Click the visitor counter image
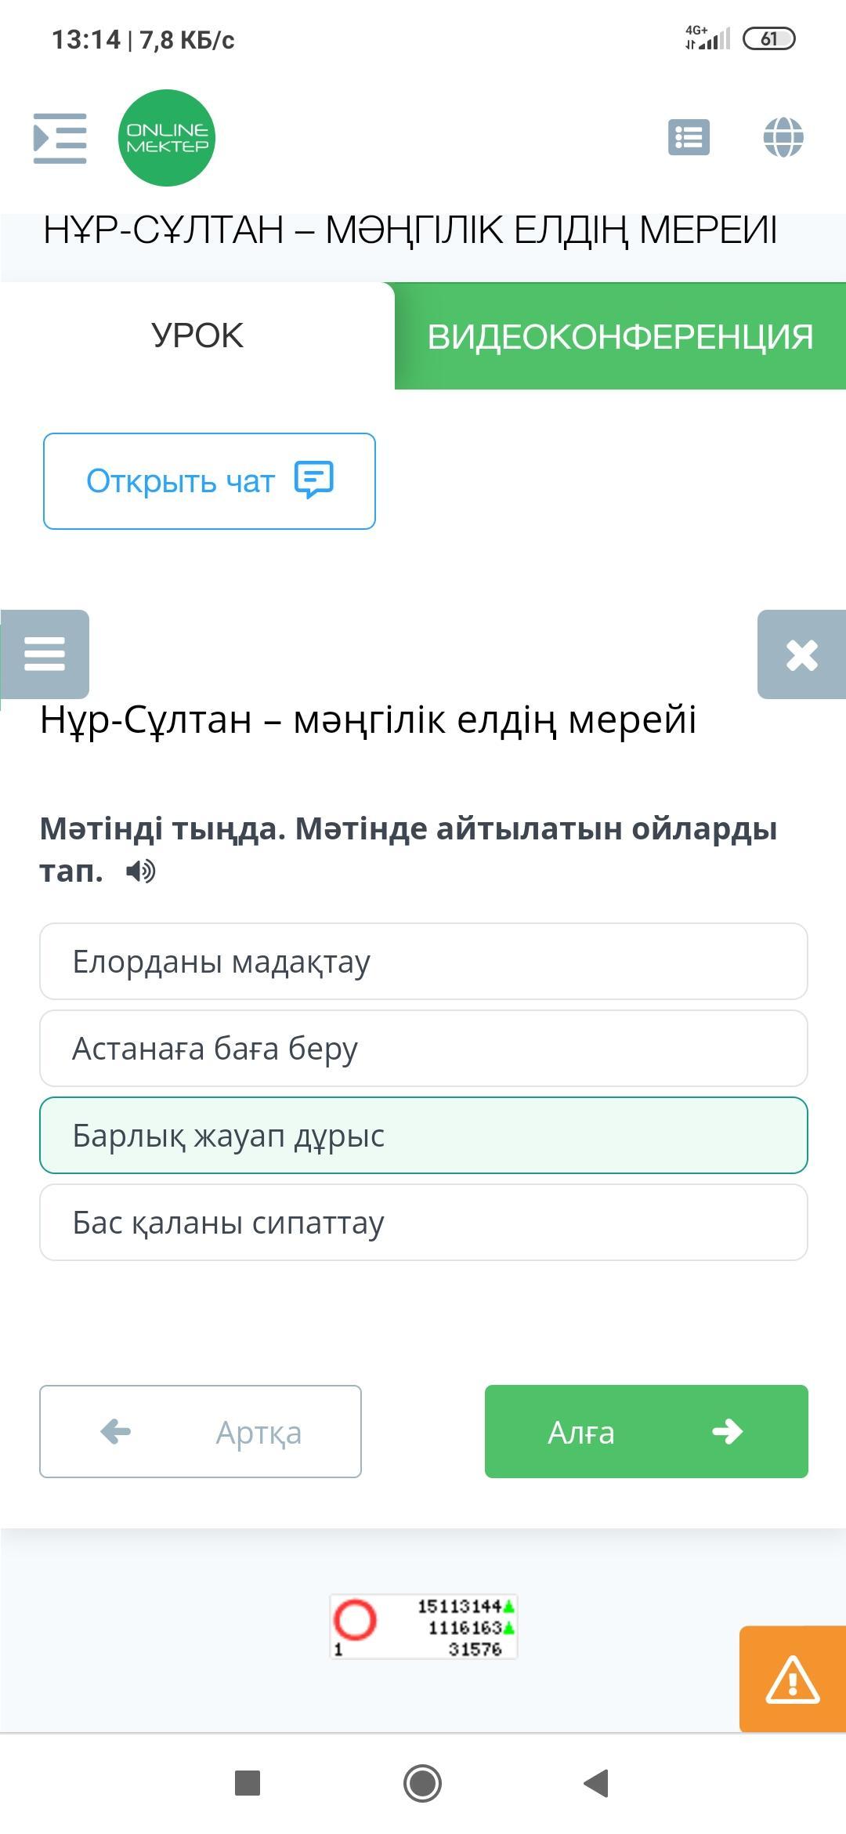The image size is (846, 1834). coord(423,1626)
